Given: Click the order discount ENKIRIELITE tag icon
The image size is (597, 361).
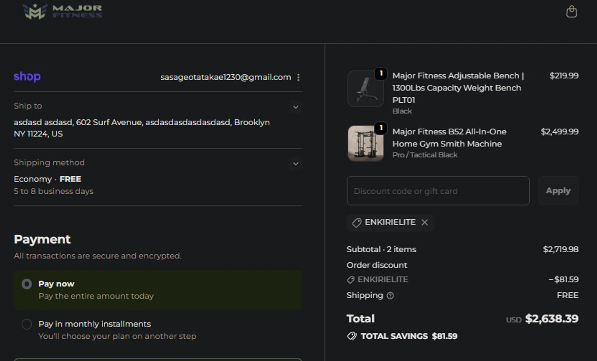Looking at the screenshot, I should click(x=351, y=280).
